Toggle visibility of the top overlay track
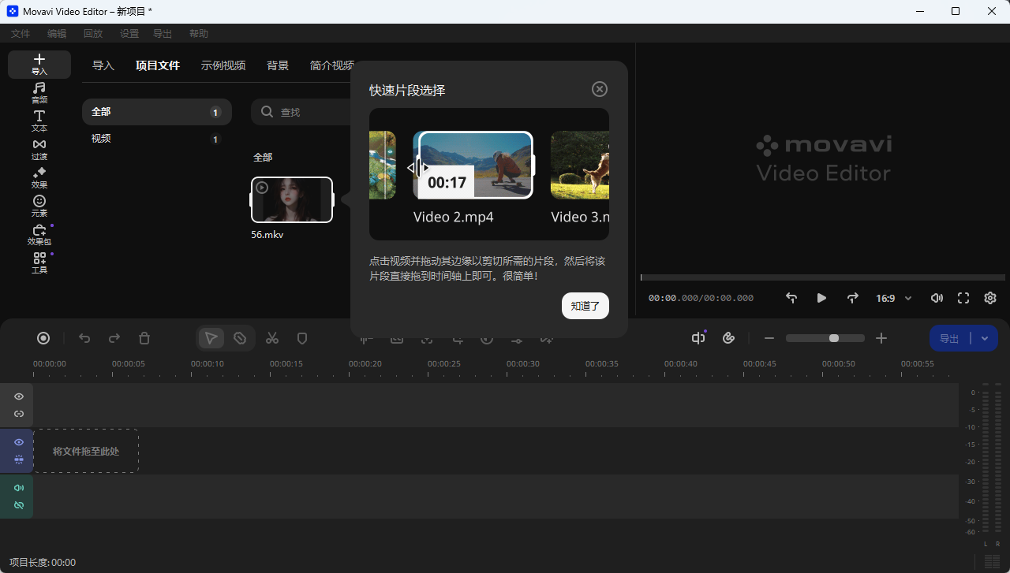This screenshot has width=1010, height=573. [x=19, y=396]
